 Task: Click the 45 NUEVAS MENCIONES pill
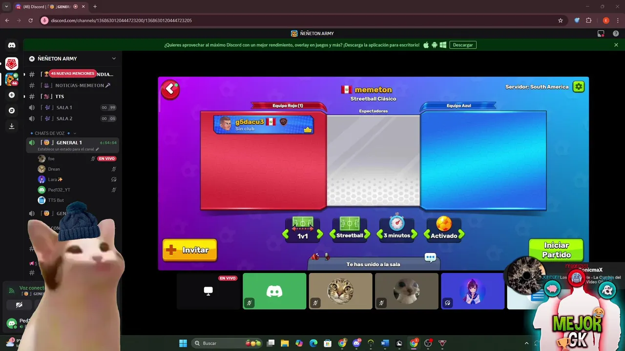pos(72,74)
